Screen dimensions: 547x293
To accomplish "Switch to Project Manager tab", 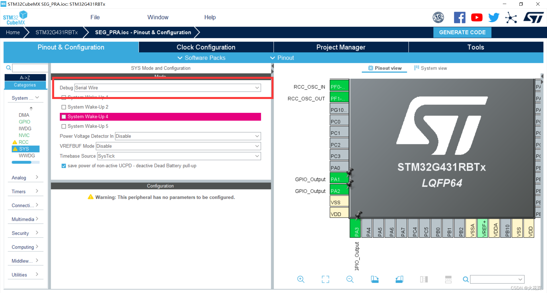I will 341,47.
